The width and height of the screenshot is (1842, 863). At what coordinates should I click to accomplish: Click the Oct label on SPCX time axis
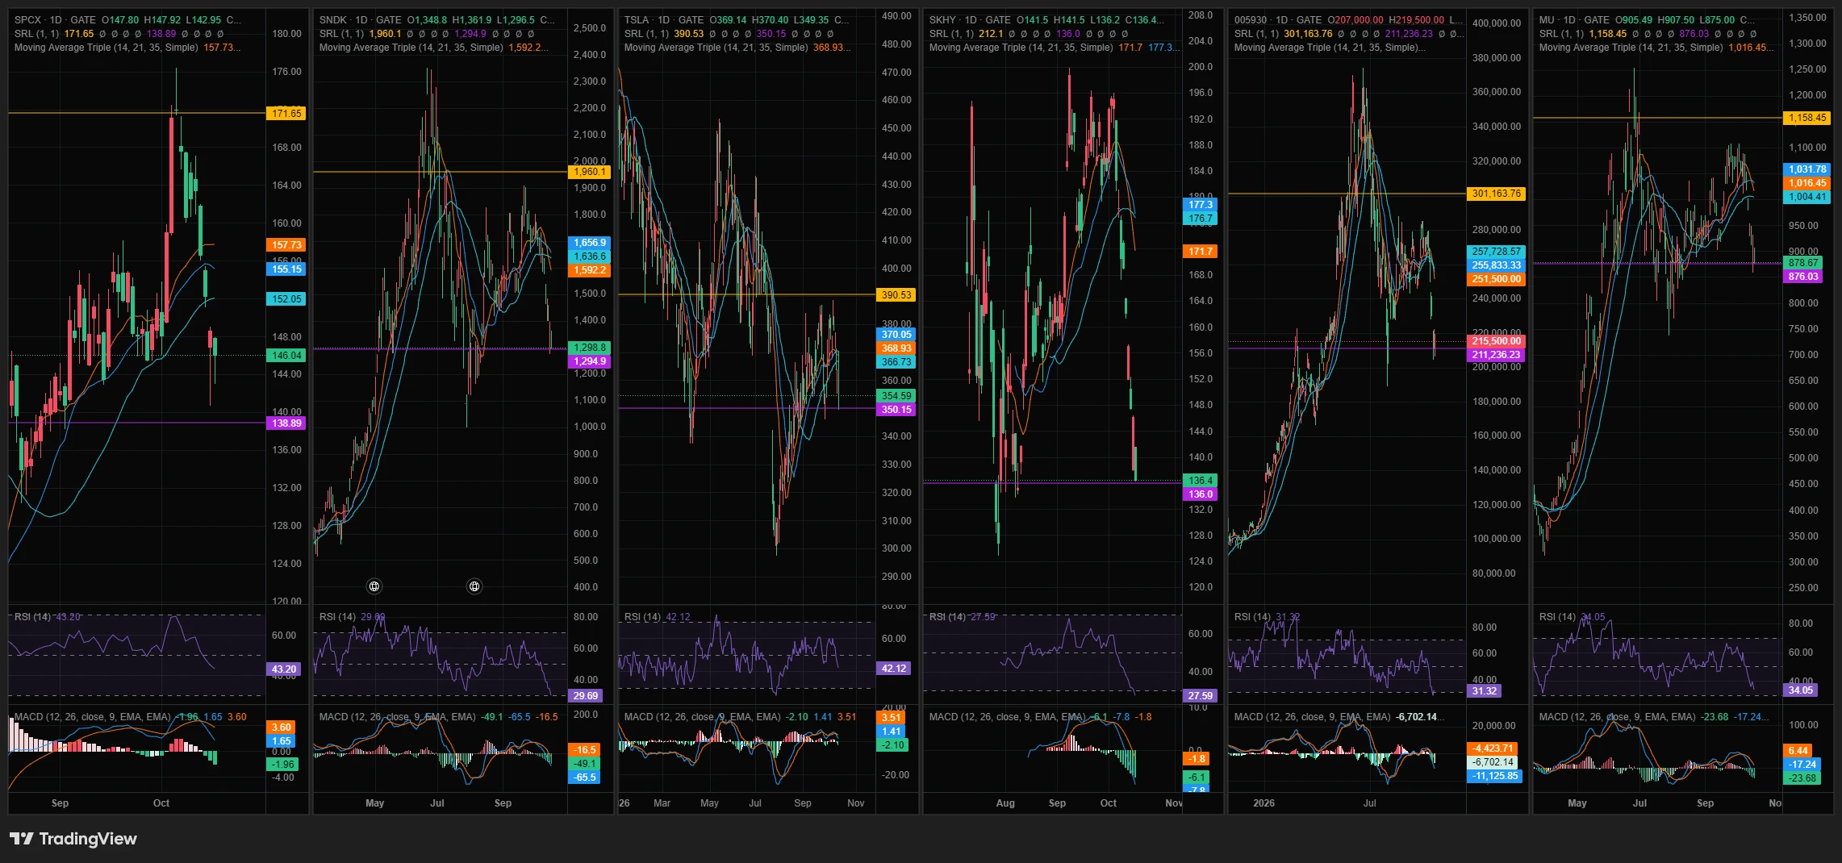161,803
